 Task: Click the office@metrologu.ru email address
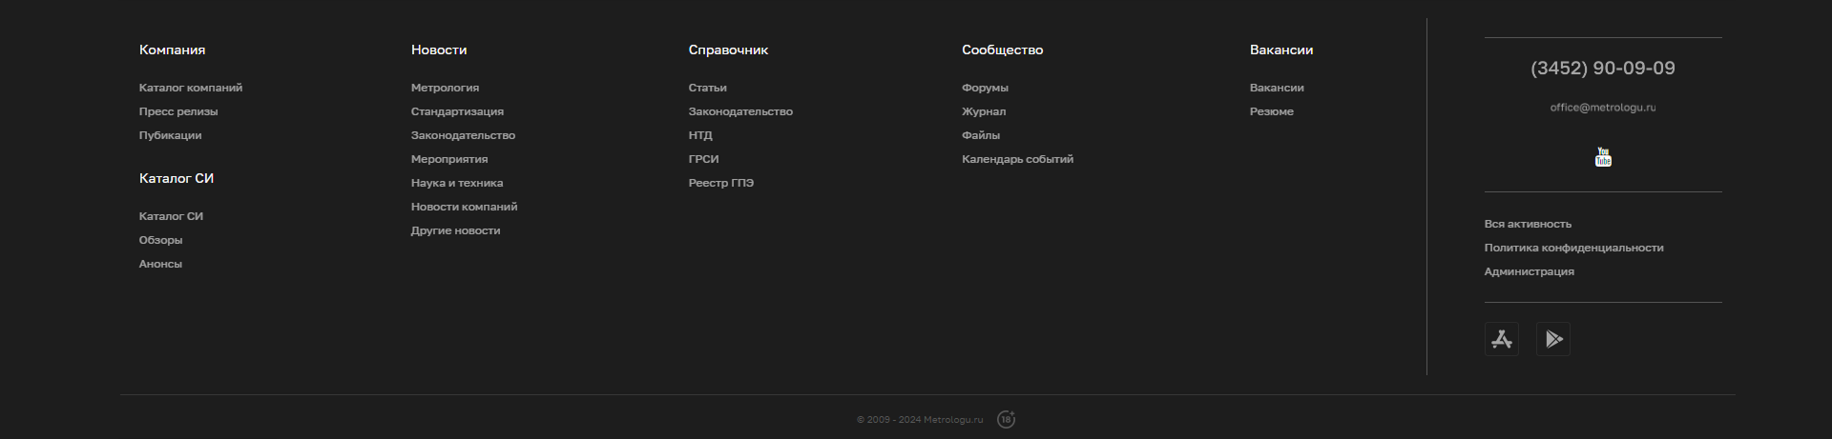pos(1603,108)
